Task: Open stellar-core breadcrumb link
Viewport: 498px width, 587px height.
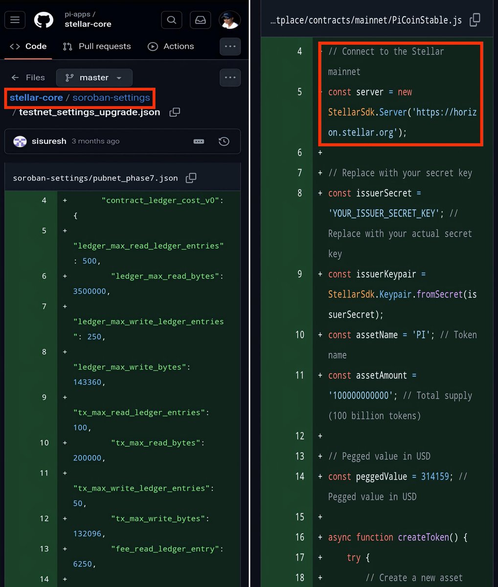Action: click(36, 97)
